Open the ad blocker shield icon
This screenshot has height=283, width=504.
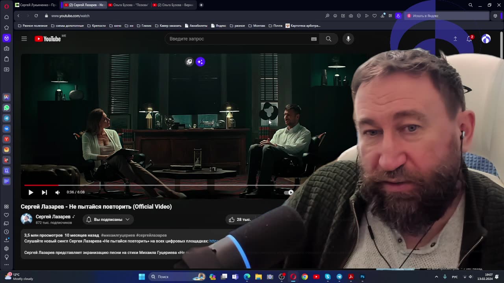359,16
